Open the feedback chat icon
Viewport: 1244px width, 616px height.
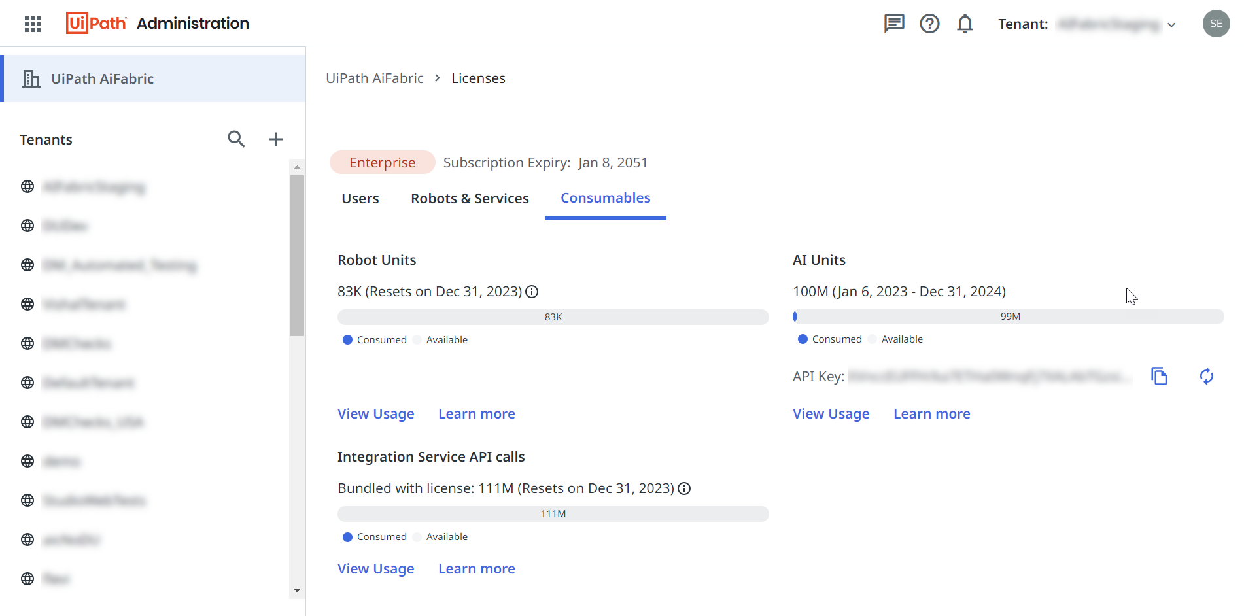click(894, 24)
